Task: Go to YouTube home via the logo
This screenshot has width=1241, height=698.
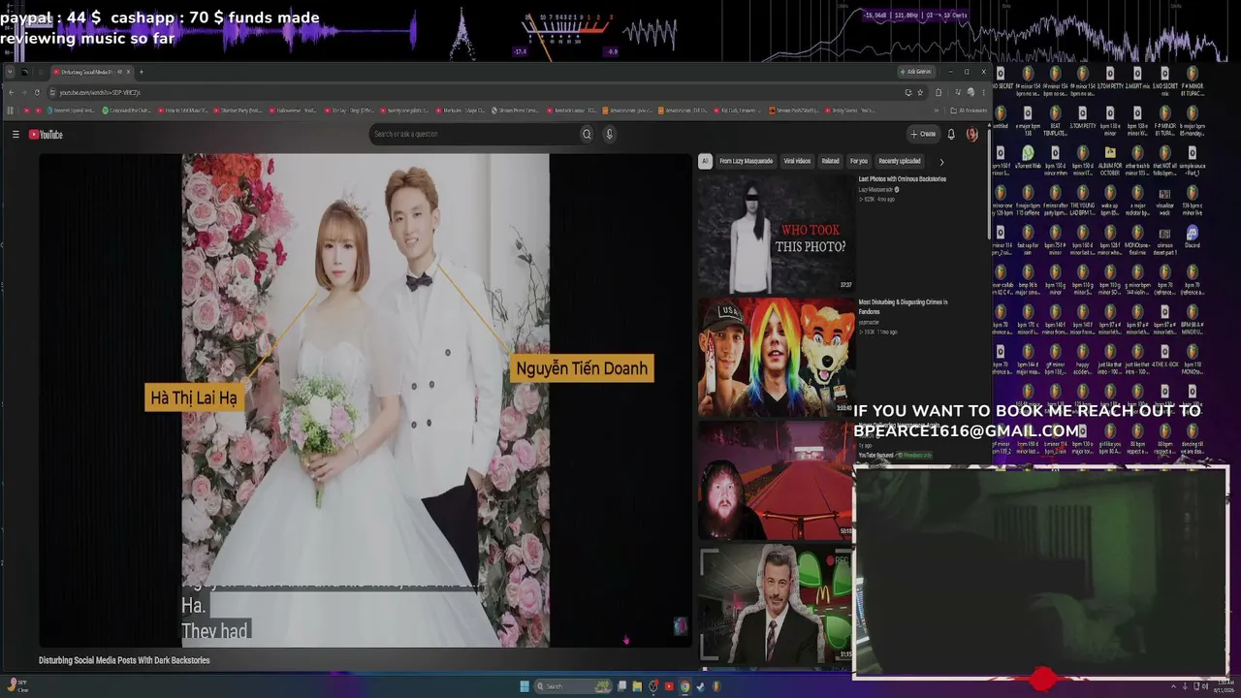Action: coord(46,134)
